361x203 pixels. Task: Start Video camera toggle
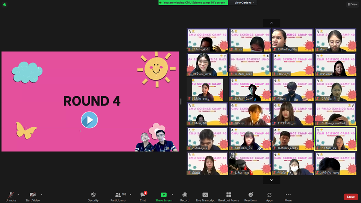coord(33,195)
